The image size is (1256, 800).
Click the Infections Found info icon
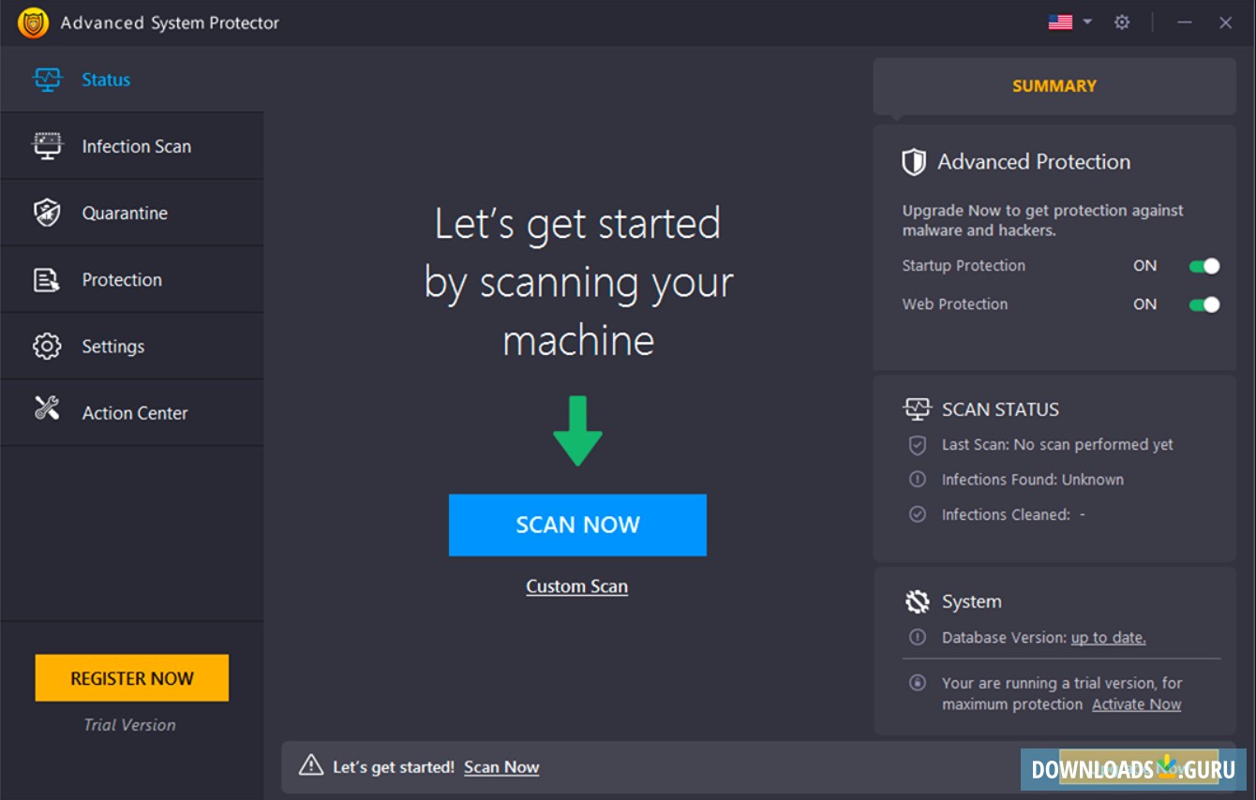point(918,479)
